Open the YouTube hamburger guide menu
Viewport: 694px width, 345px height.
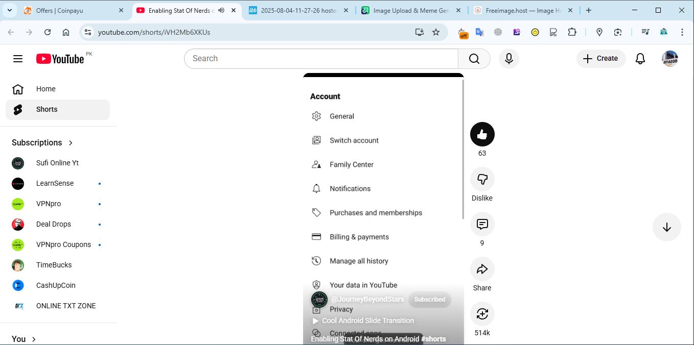pos(18,59)
